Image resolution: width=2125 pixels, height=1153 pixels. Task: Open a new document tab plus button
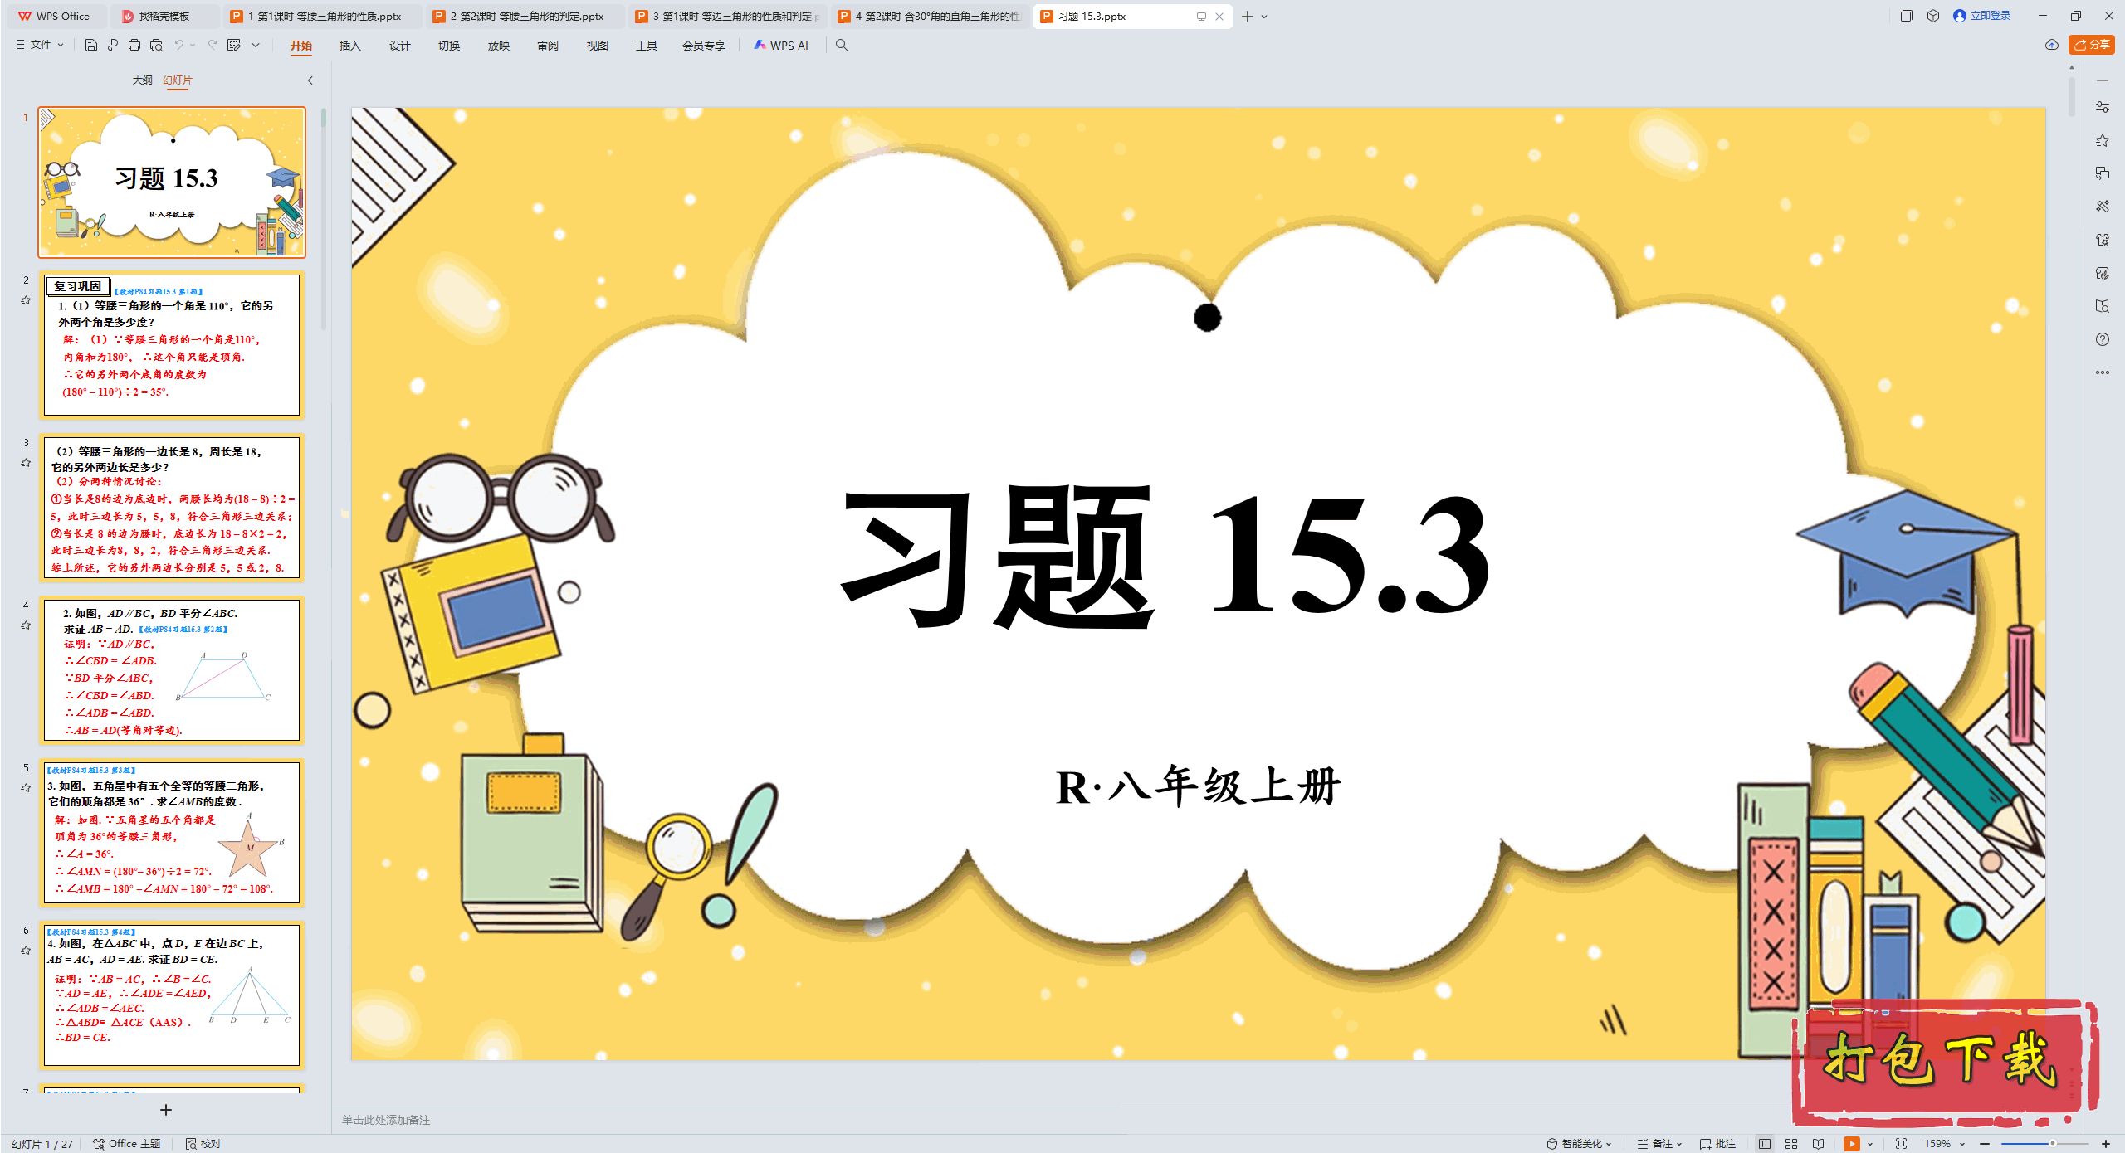1248,17
